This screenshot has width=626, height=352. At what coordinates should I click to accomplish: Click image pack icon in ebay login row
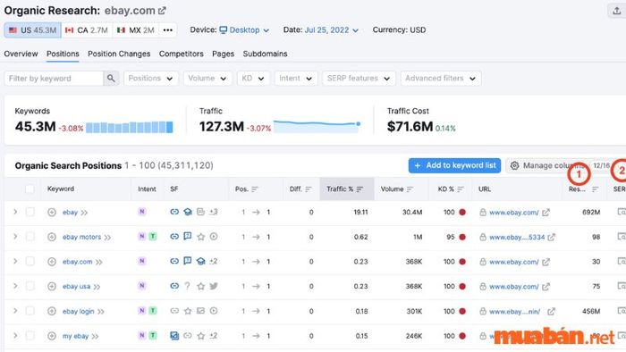coord(201,311)
